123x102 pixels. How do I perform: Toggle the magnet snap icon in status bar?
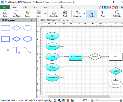tap(68, 100)
